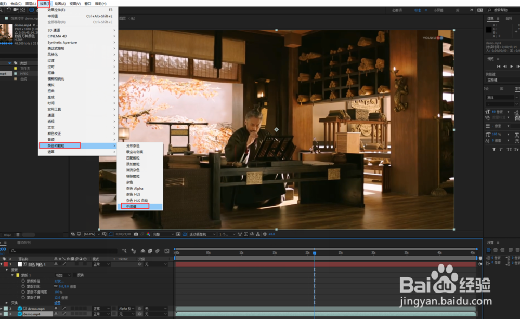Image resolution: width=520 pixels, height=319 pixels.
Task: Open composition mini-flowchart icon in timeline
Action: tap(124, 251)
